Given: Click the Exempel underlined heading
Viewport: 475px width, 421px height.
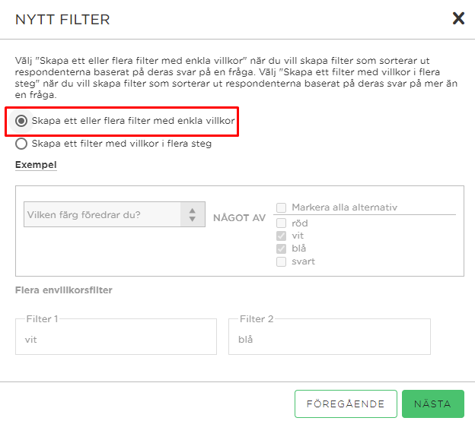Looking at the screenshot, I should (36, 165).
